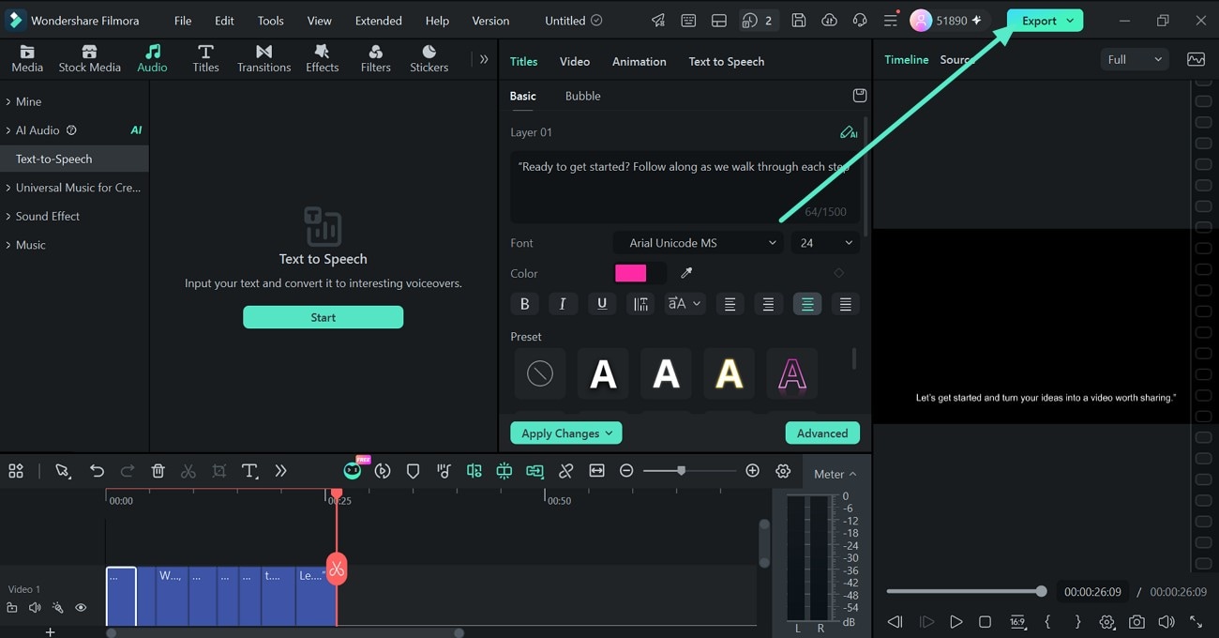
Task: Switch to the Animation properties tab
Action: pyautogui.click(x=639, y=61)
